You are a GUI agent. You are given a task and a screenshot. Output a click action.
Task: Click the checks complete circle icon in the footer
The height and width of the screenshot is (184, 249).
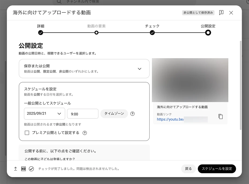tap(31, 169)
